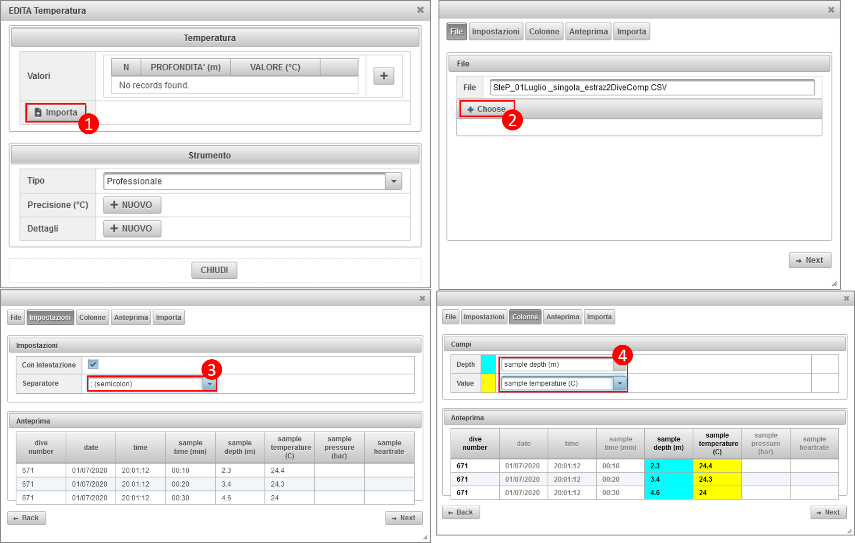Close the File step wizard window
Image resolution: width=855 pixels, height=543 pixels.
[x=831, y=10]
